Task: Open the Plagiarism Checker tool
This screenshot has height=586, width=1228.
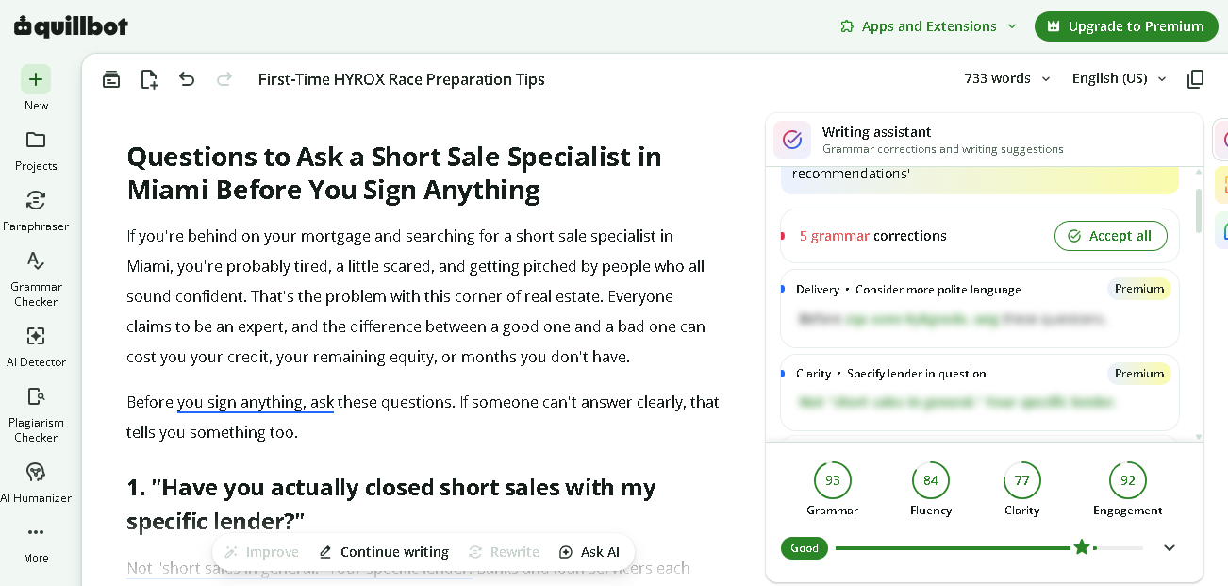Action: 36,396
